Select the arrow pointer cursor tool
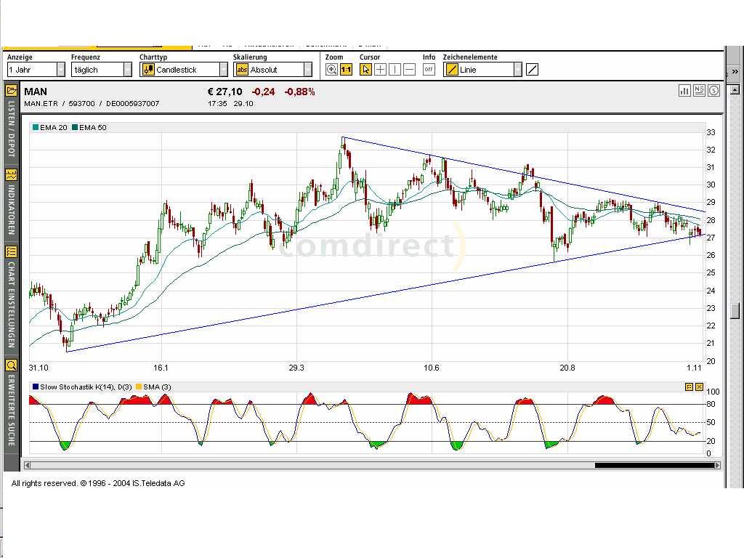744x558 pixels. (x=365, y=70)
